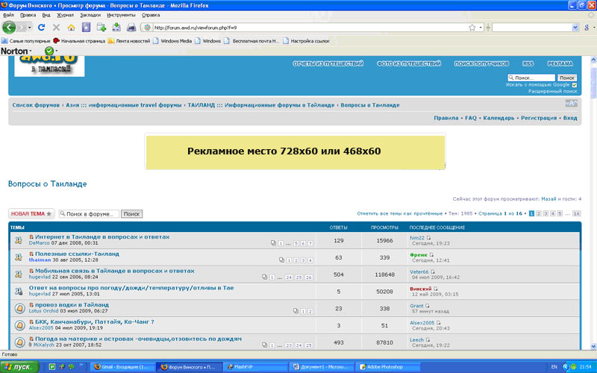Image resolution: width=597 pixels, height=373 pixels.
Task: Go back with the green Back arrow
Action: tap(9, 28)
